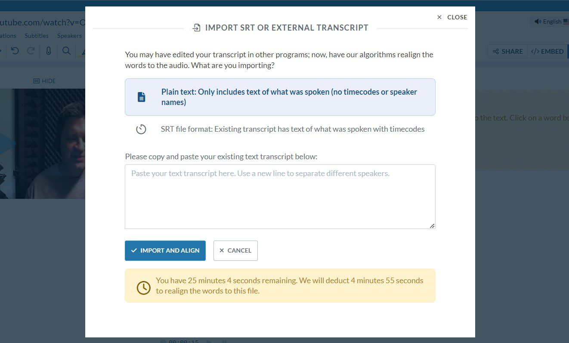Select the Redo icon in the toolbar
Screen dimensions: 569x343
pos(30,51)
